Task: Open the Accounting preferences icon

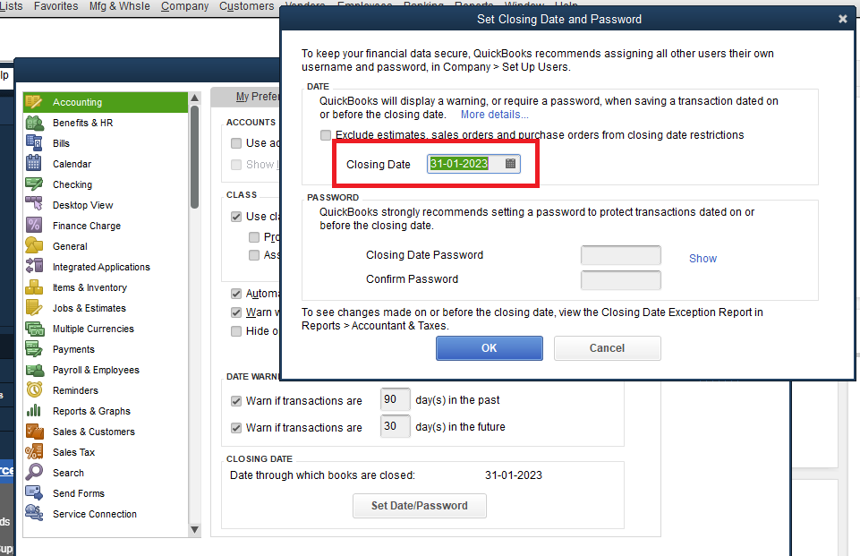Action: pyautogui.click(x=33, y=102)
